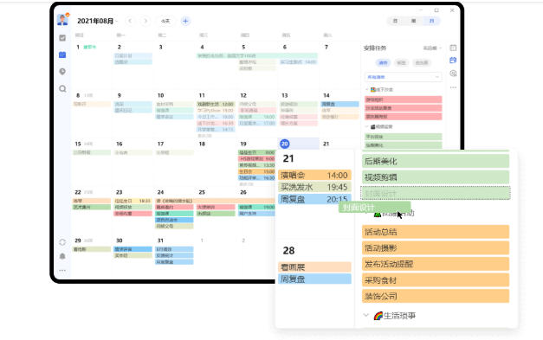
Task: Open the tasks checklist view in sidebar
Action: click(x=62, y=38)
